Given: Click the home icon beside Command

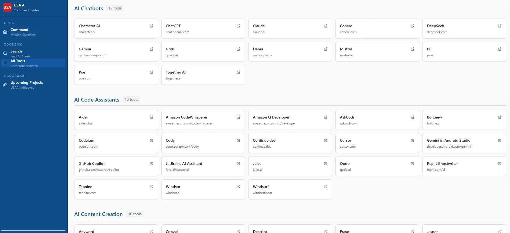Looking at the screenshot, I should [x=5, y=32].
